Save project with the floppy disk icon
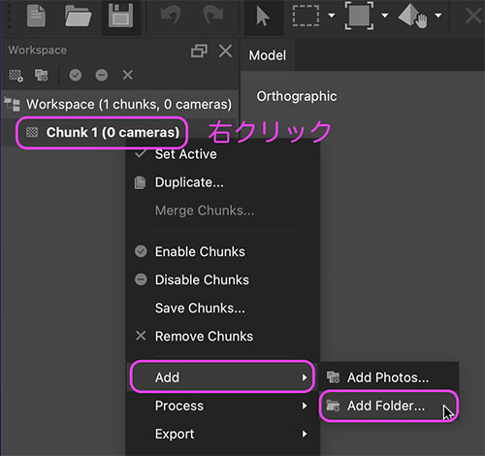485x456 pixels. 120,16
